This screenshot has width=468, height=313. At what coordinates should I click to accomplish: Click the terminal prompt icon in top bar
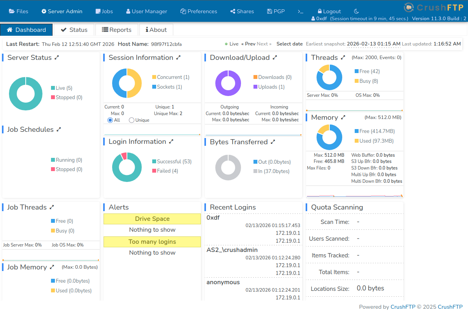(300, 11)
